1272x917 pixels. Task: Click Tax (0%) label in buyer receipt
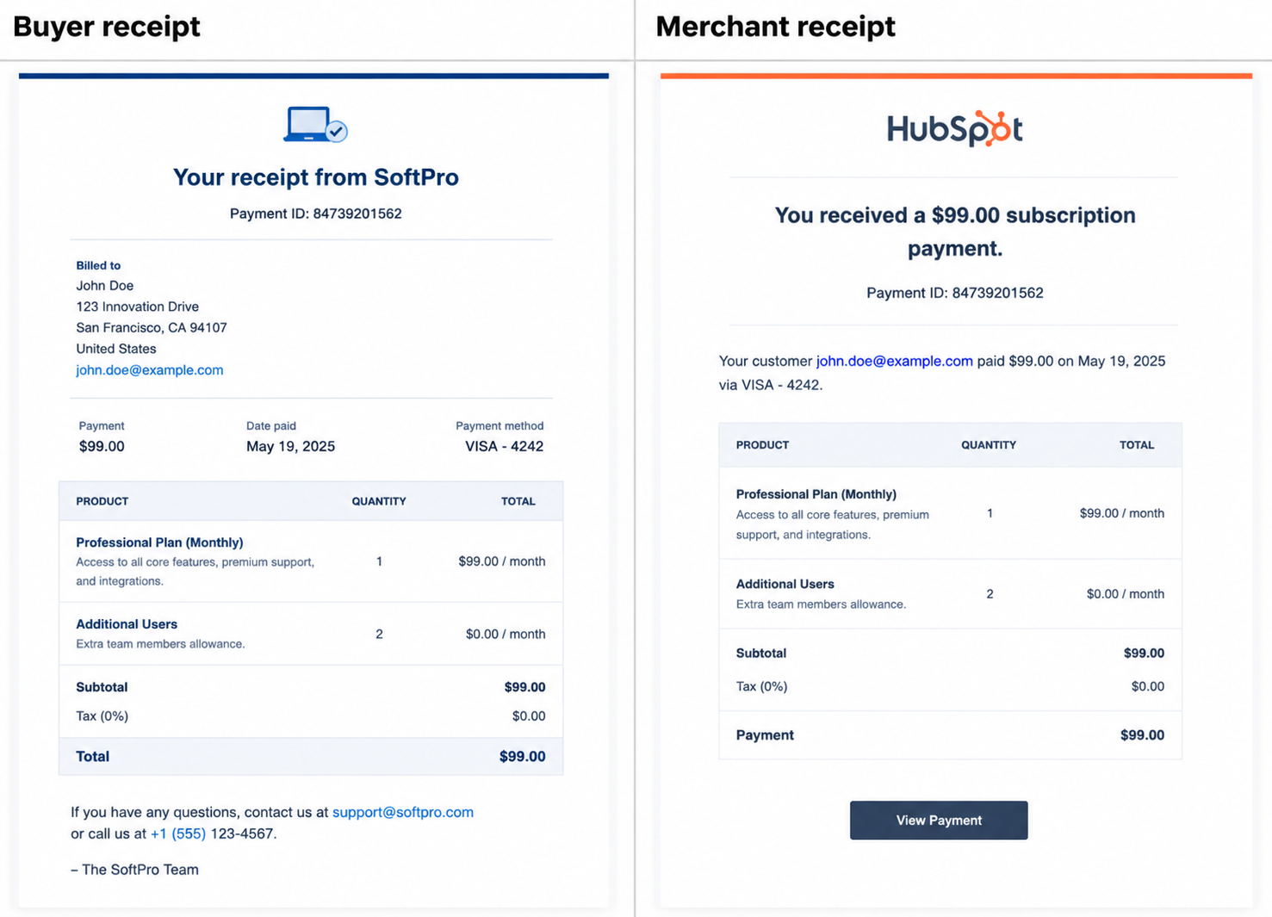click(102, 716)
